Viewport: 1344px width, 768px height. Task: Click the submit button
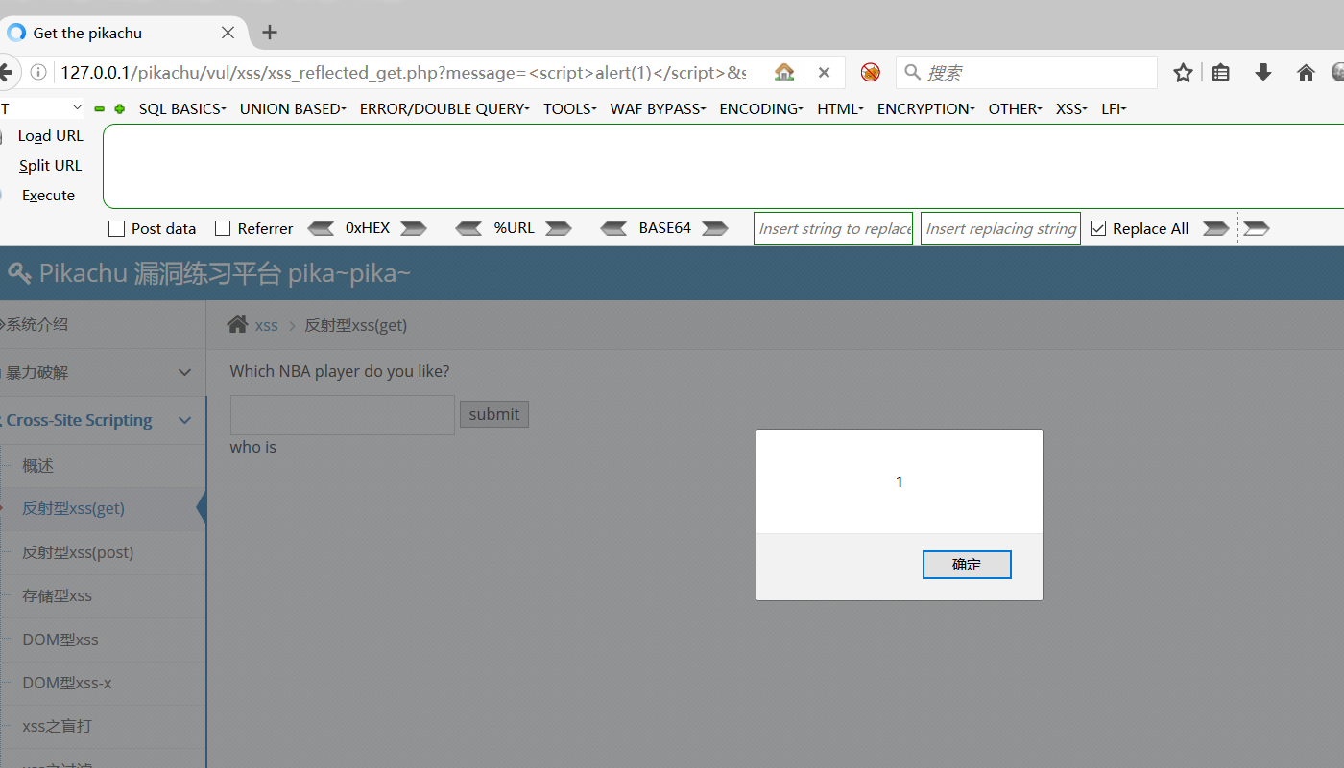pyautogui.click(x=494, y=414)
